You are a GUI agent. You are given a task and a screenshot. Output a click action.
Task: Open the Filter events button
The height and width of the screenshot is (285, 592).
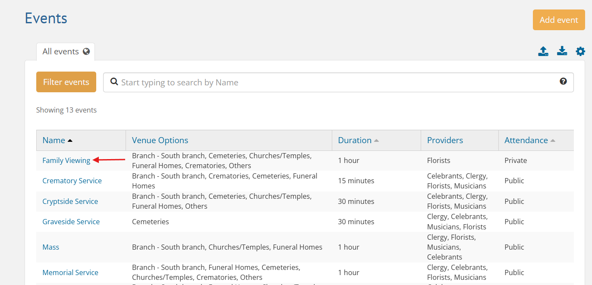[x=66, y=82]
